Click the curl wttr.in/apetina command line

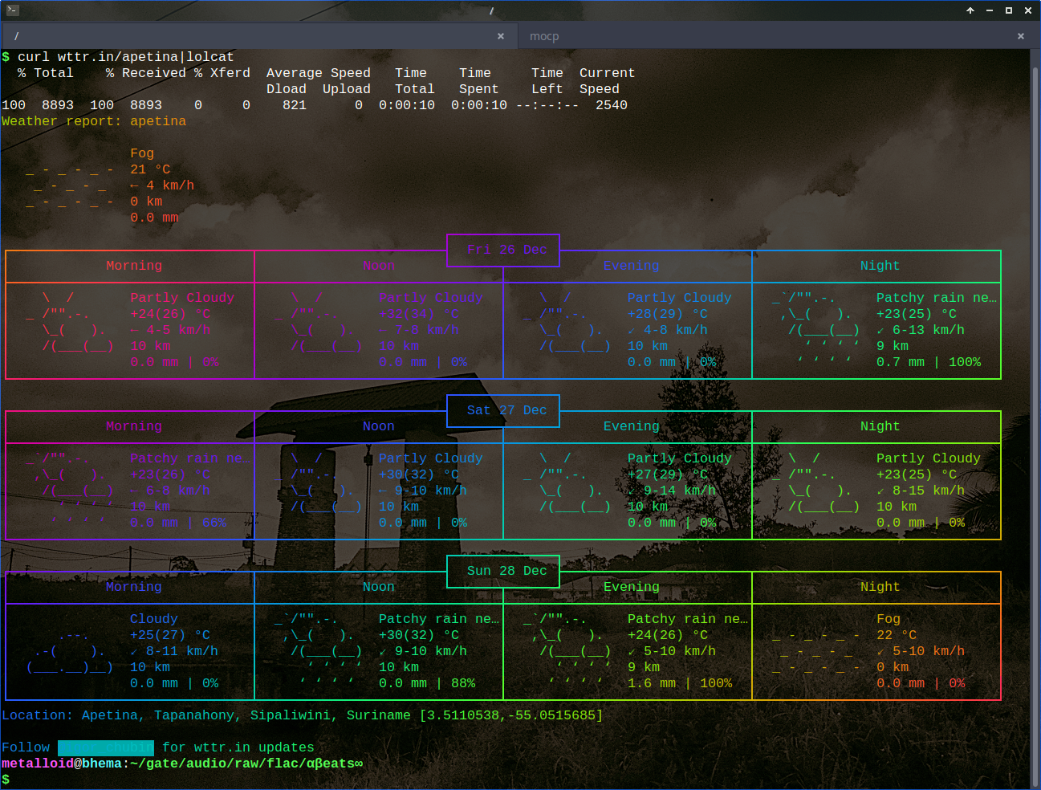point(125,57)
